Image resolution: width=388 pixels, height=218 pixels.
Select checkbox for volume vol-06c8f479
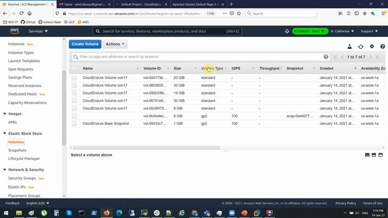tap(74, 108)
